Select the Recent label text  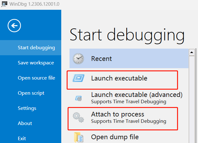click(102, 59)
